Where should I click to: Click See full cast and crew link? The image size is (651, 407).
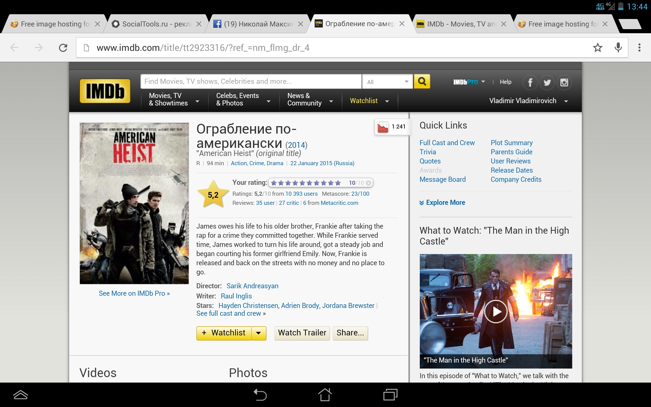click(229, 314)
